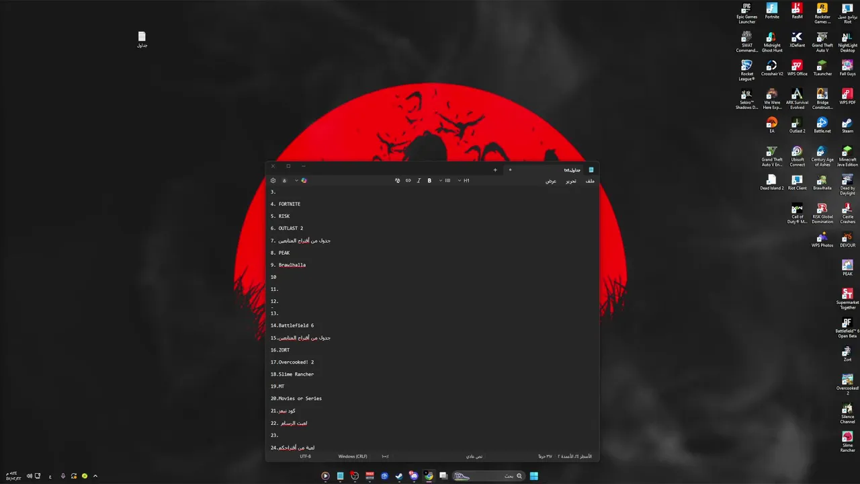860x484 pixels.
Task: Open the Windows Start button
Action: coord(533,476)
